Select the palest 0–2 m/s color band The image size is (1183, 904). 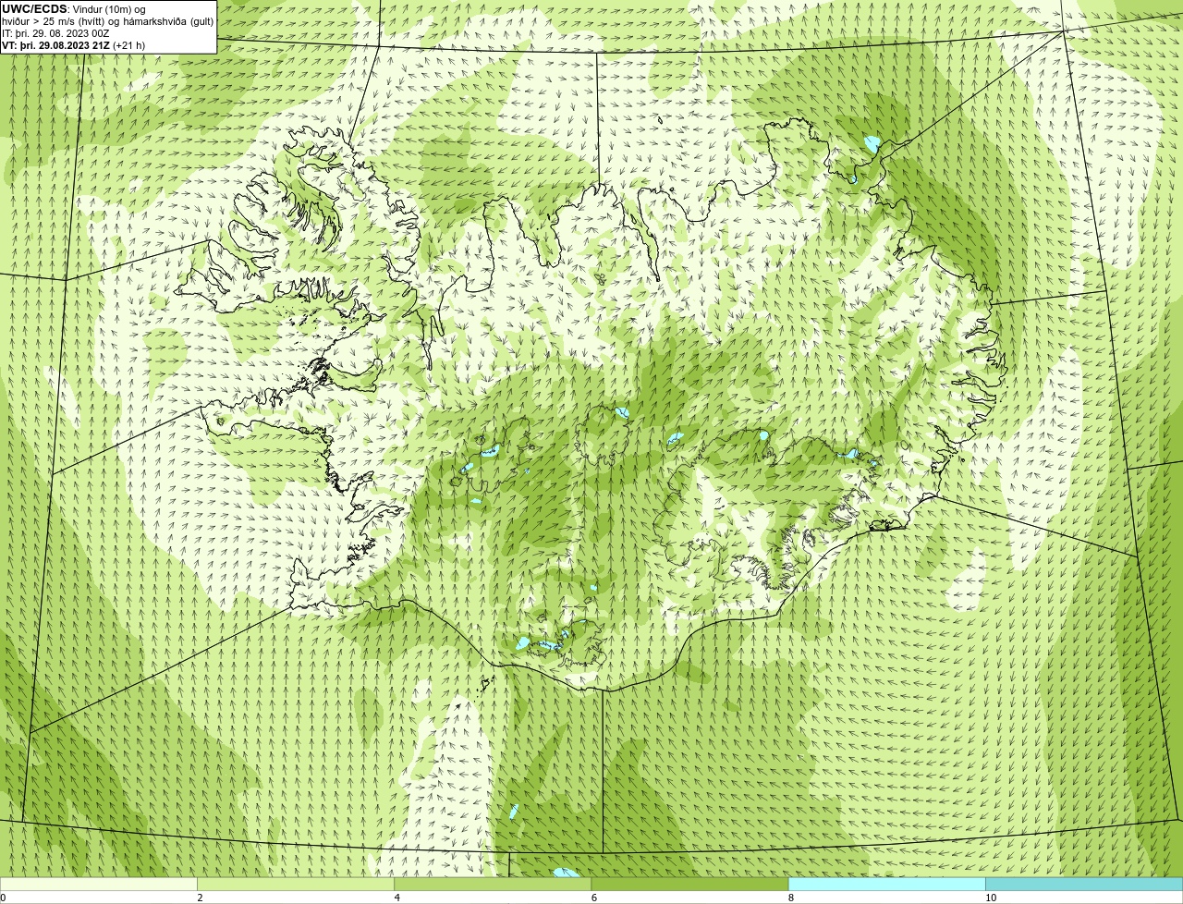(x=98, y=884)
